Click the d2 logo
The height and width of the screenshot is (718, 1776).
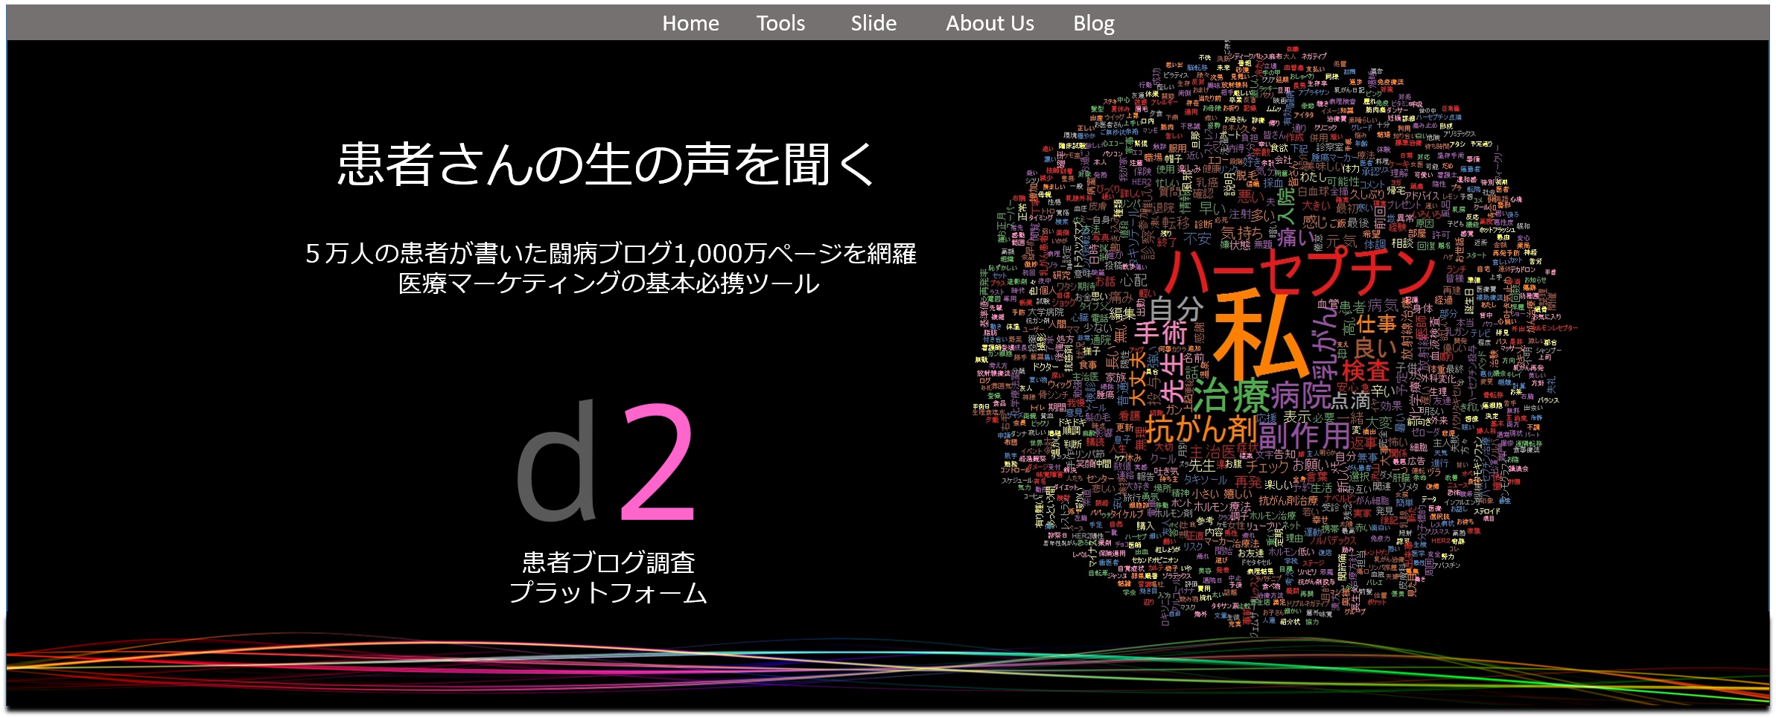[x=606, y=461]
